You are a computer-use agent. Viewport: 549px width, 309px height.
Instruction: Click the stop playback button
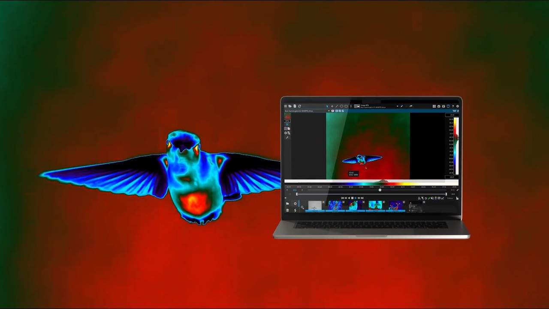tap(353, 198)
